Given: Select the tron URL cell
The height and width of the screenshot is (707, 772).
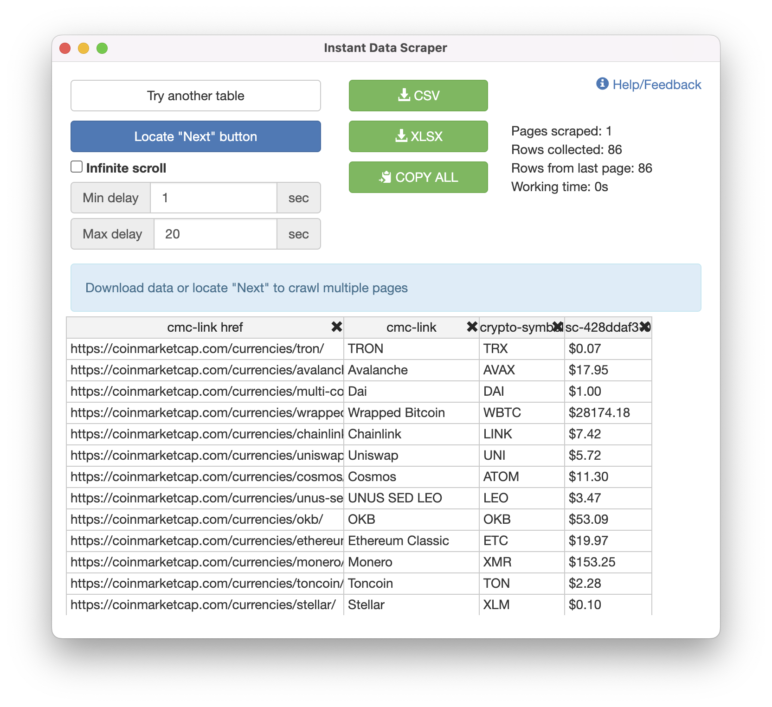Looking at the screenshot, I should click(205, 349).
